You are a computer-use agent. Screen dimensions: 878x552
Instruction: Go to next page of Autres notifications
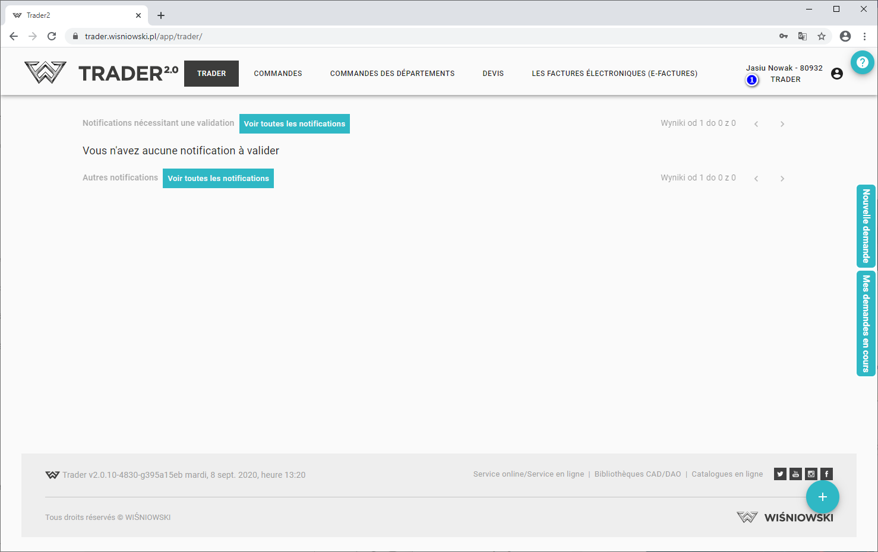pyautogui.click(x=782, y=179)
